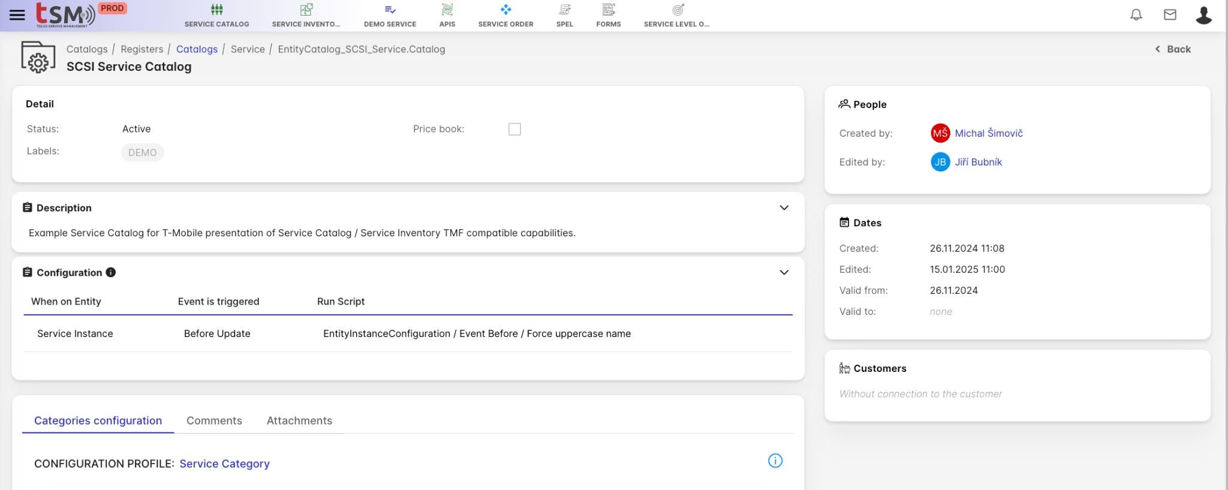
Task: Open the user profile icon
Action: 1203,15
